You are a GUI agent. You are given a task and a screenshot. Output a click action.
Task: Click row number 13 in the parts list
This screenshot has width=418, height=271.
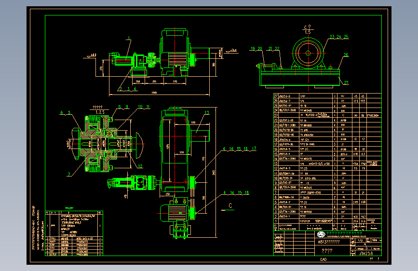coord(276,163)
